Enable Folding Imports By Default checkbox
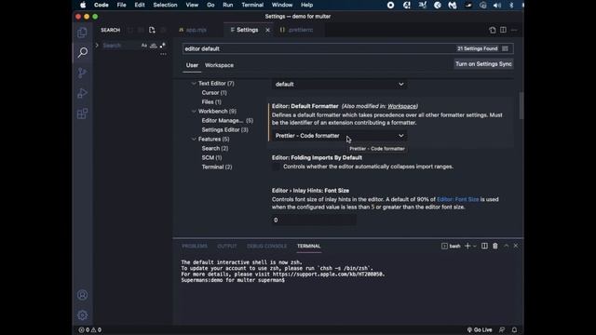This screenshot has width=596, height=335. click(x=276, y=167)
